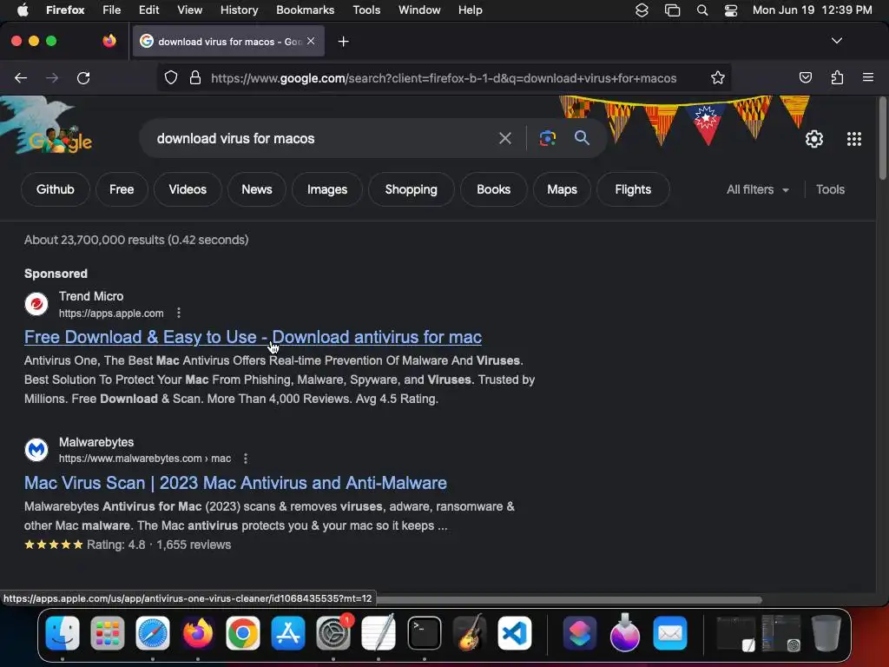Switch to Flights results
Screen dimensions: 889x667
633,189
